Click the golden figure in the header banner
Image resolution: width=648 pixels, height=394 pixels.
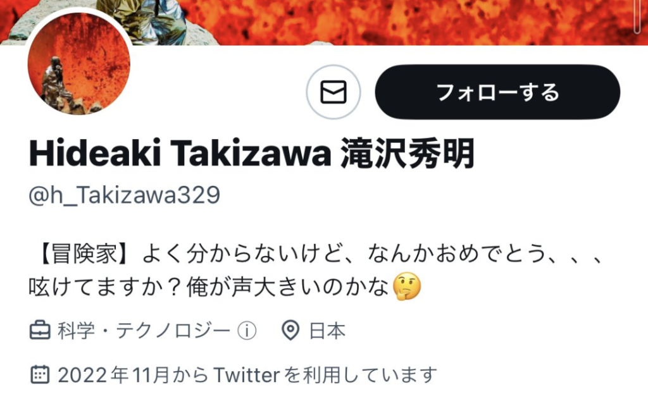coord(140,21)
